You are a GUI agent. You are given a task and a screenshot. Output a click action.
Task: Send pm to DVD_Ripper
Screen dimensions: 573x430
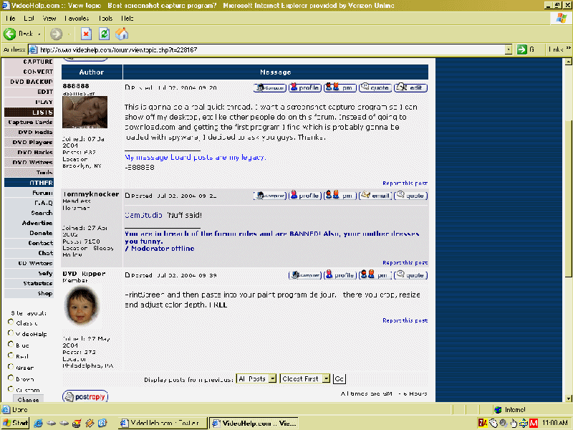click(x=375, y=275)
